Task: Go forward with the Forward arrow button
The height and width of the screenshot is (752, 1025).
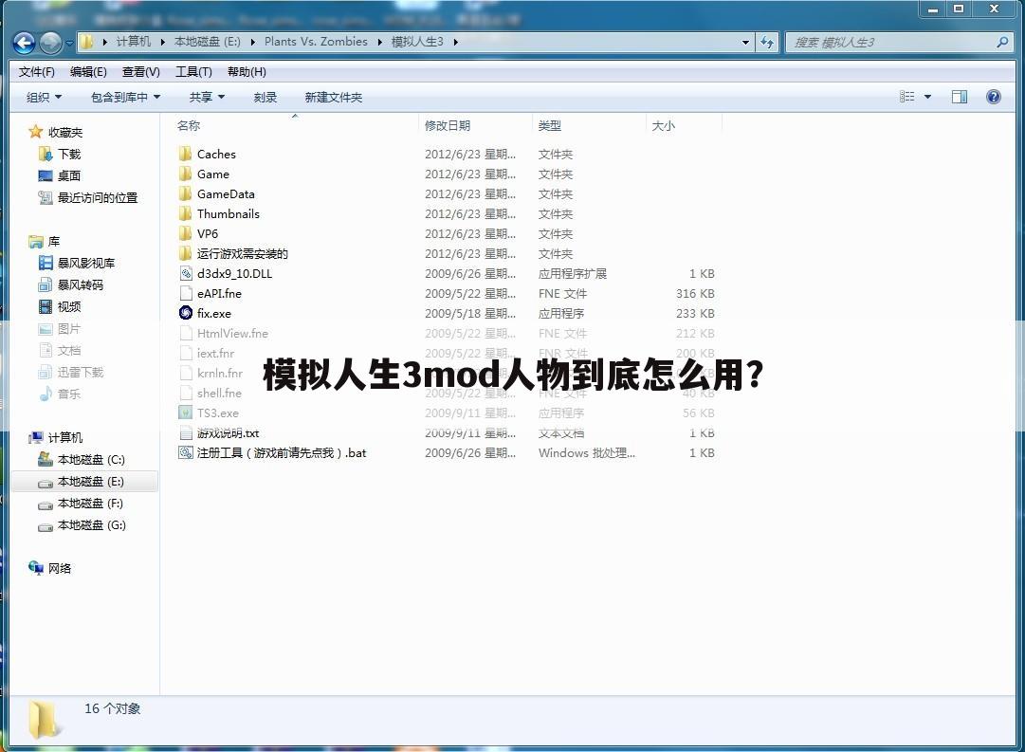Action: click(50, 44)
